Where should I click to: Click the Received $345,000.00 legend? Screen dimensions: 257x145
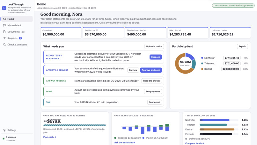point(128,138)
